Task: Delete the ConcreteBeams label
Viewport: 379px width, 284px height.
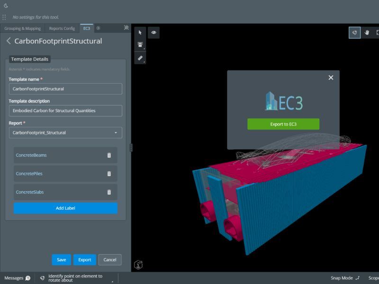Action: 109,155
